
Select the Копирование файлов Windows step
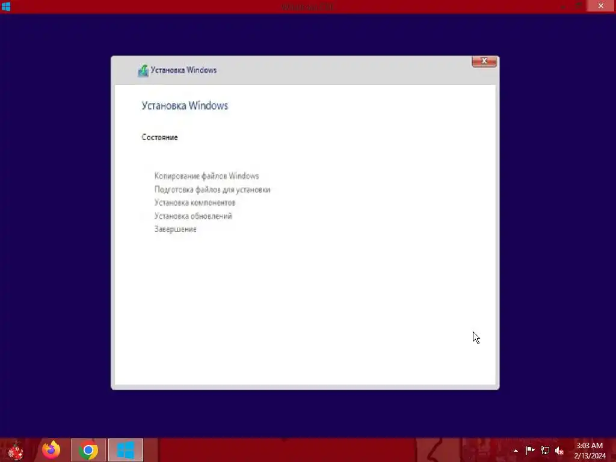[x=207, y=176]
